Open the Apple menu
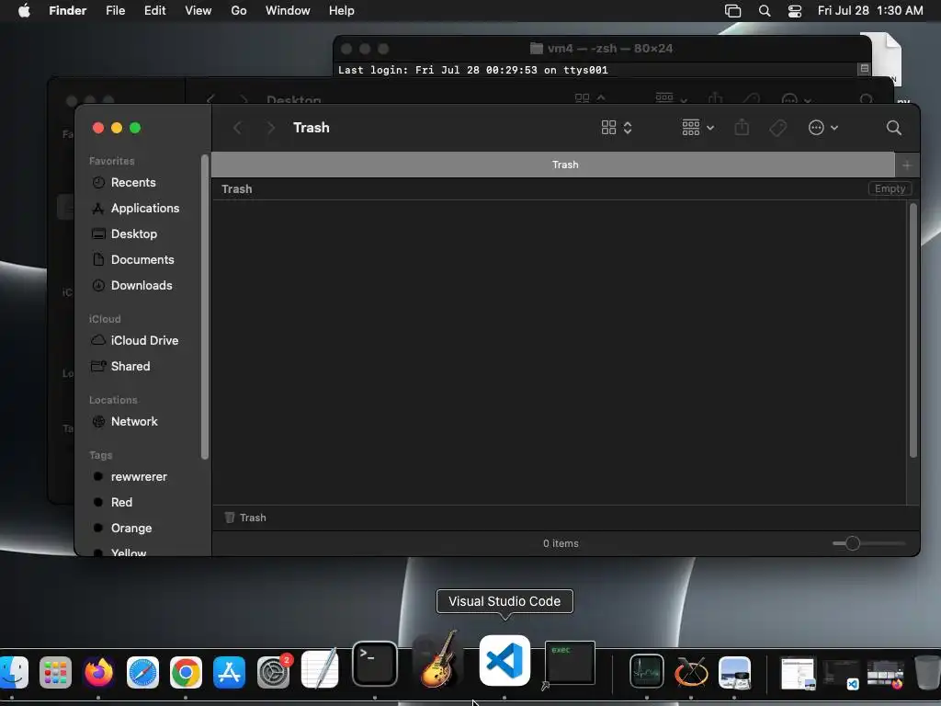The image size is (941, 706). [24, 11]
